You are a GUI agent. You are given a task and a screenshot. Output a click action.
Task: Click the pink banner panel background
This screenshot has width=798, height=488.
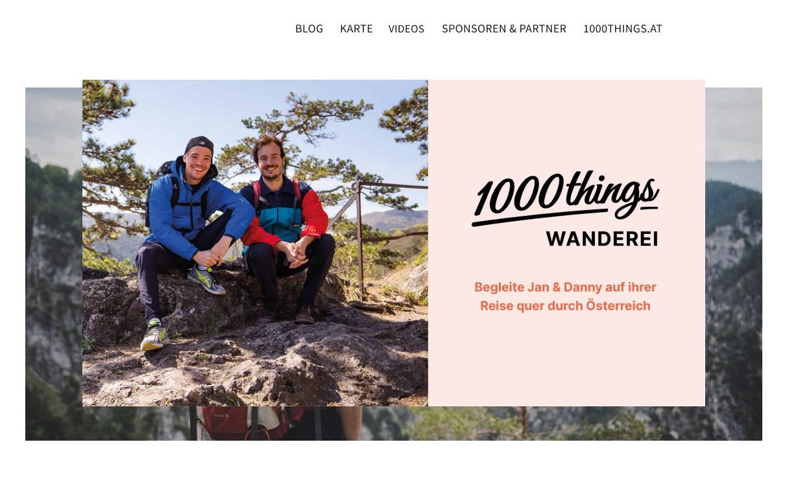click(x=566, y=363)
